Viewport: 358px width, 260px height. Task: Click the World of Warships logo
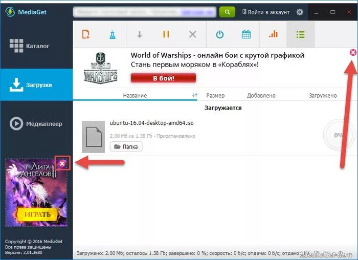tap(100, 68)
